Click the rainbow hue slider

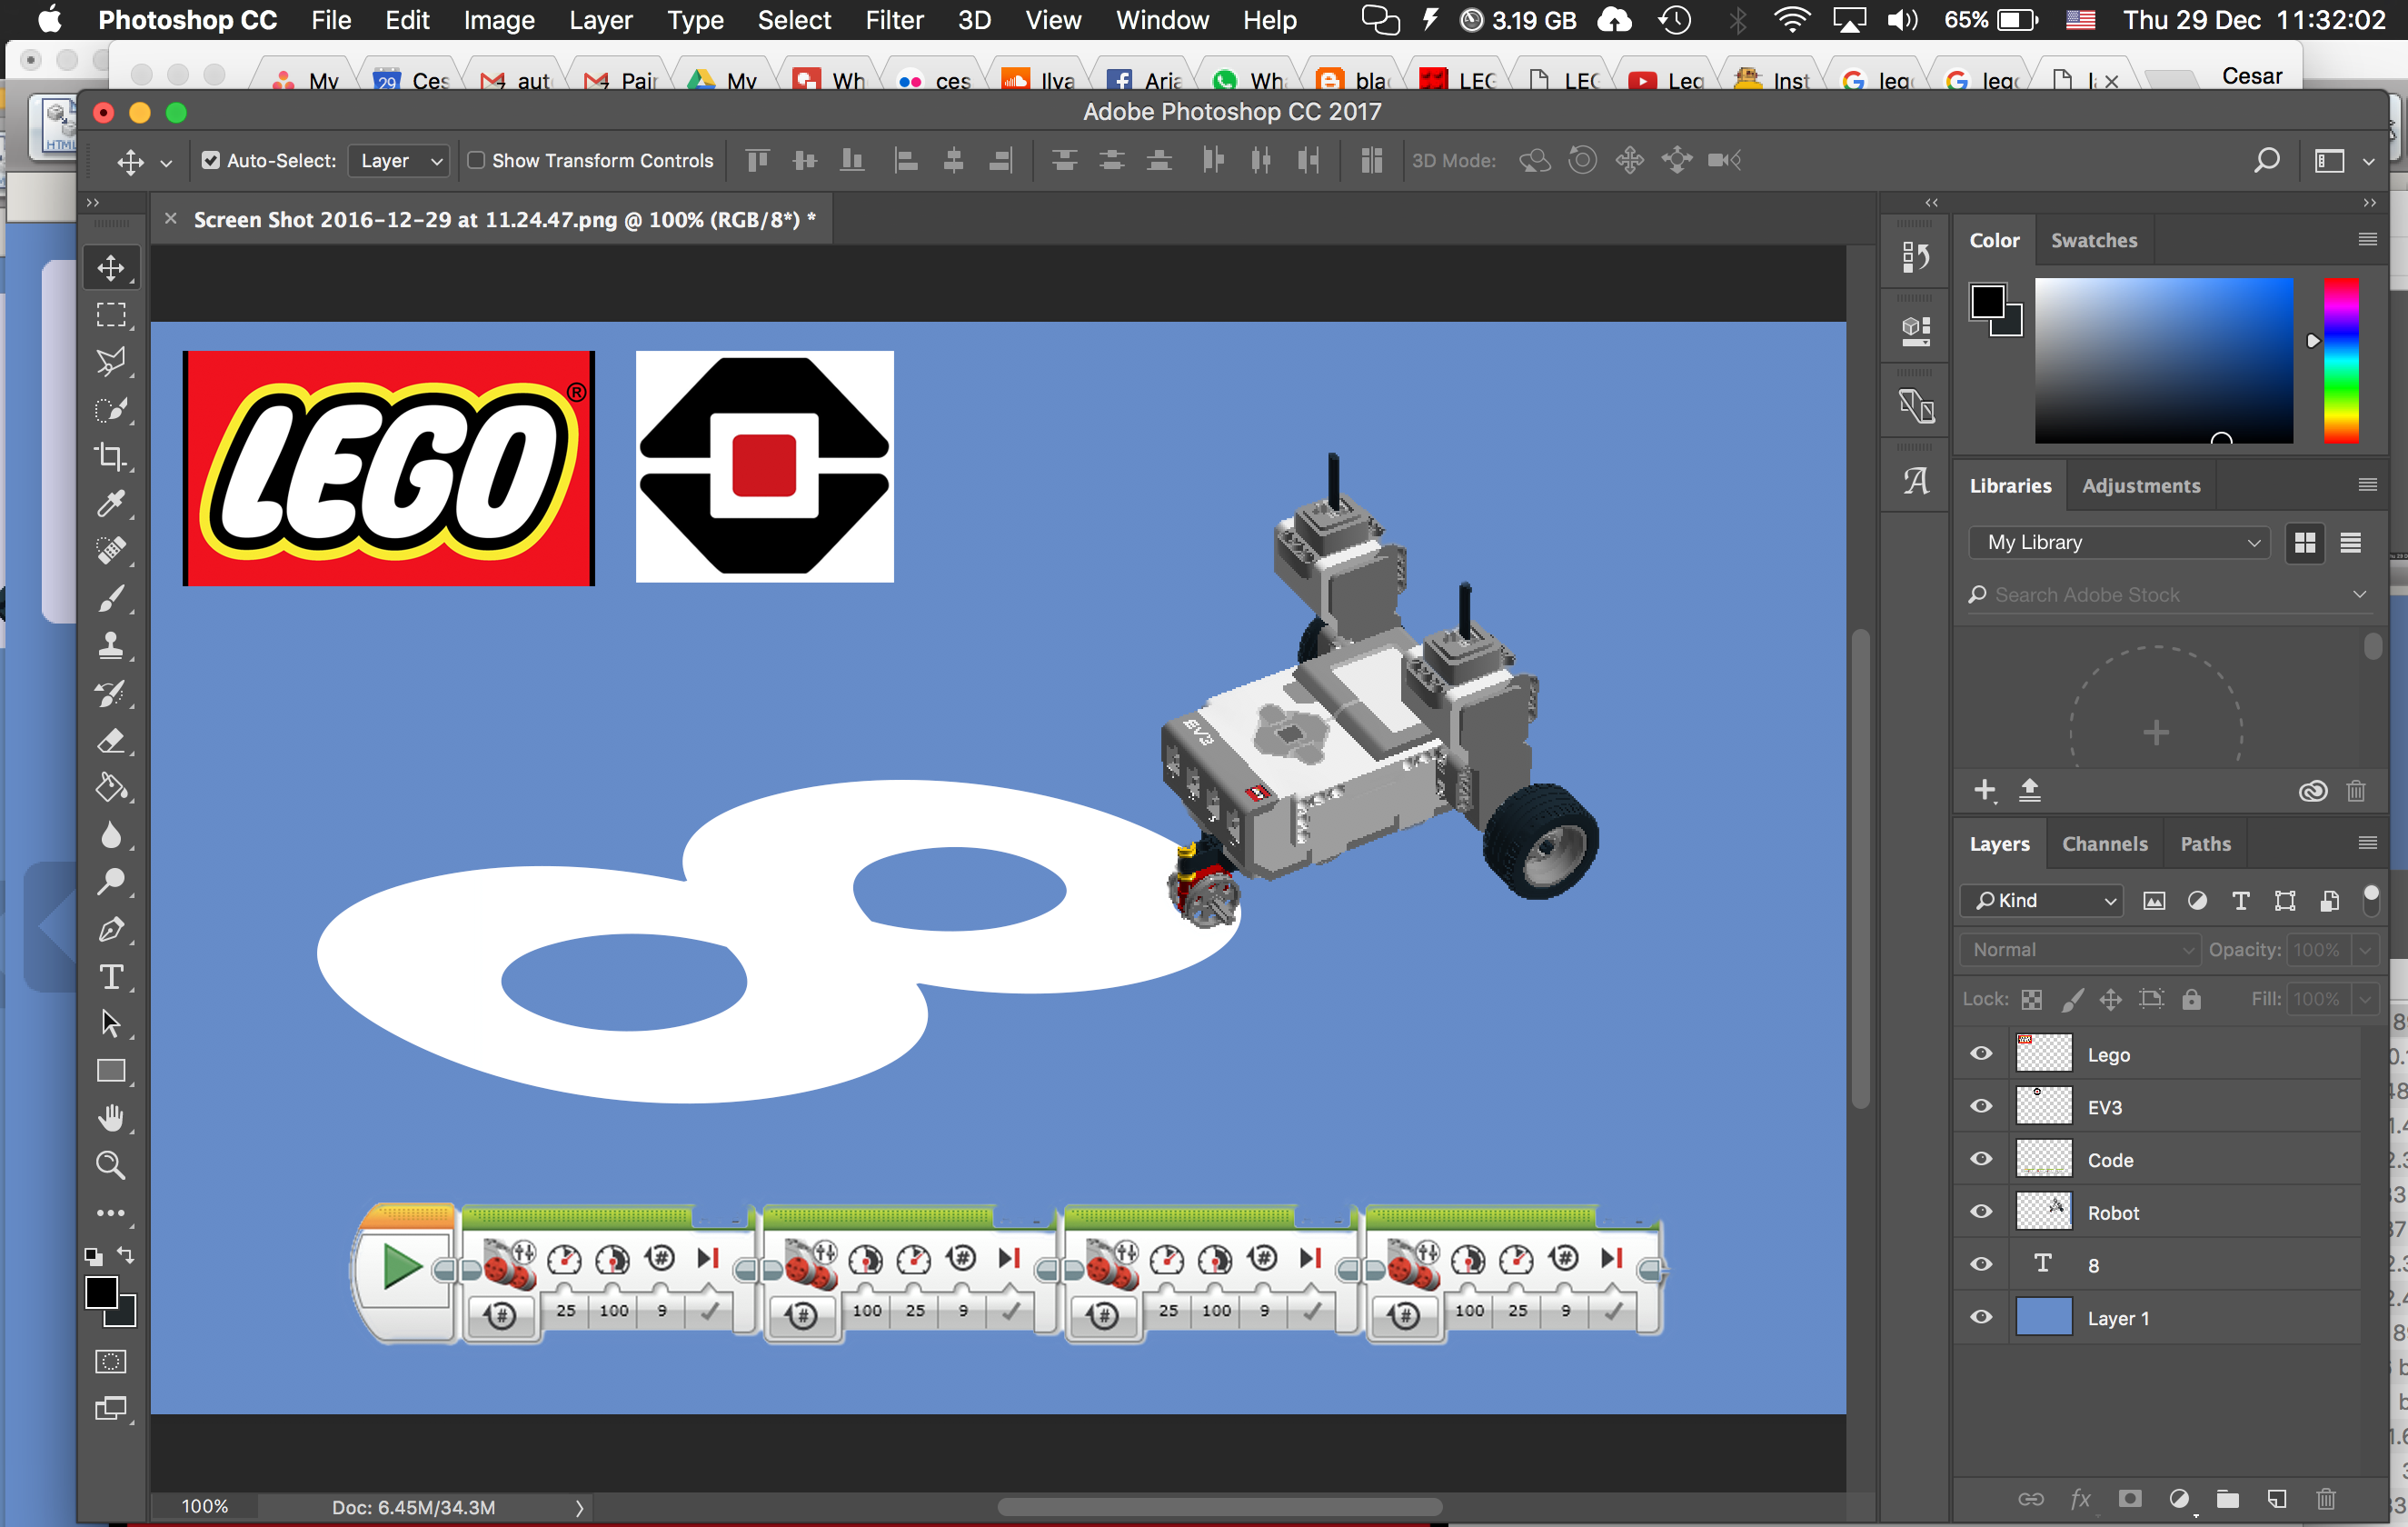(x=2341, y=360)
